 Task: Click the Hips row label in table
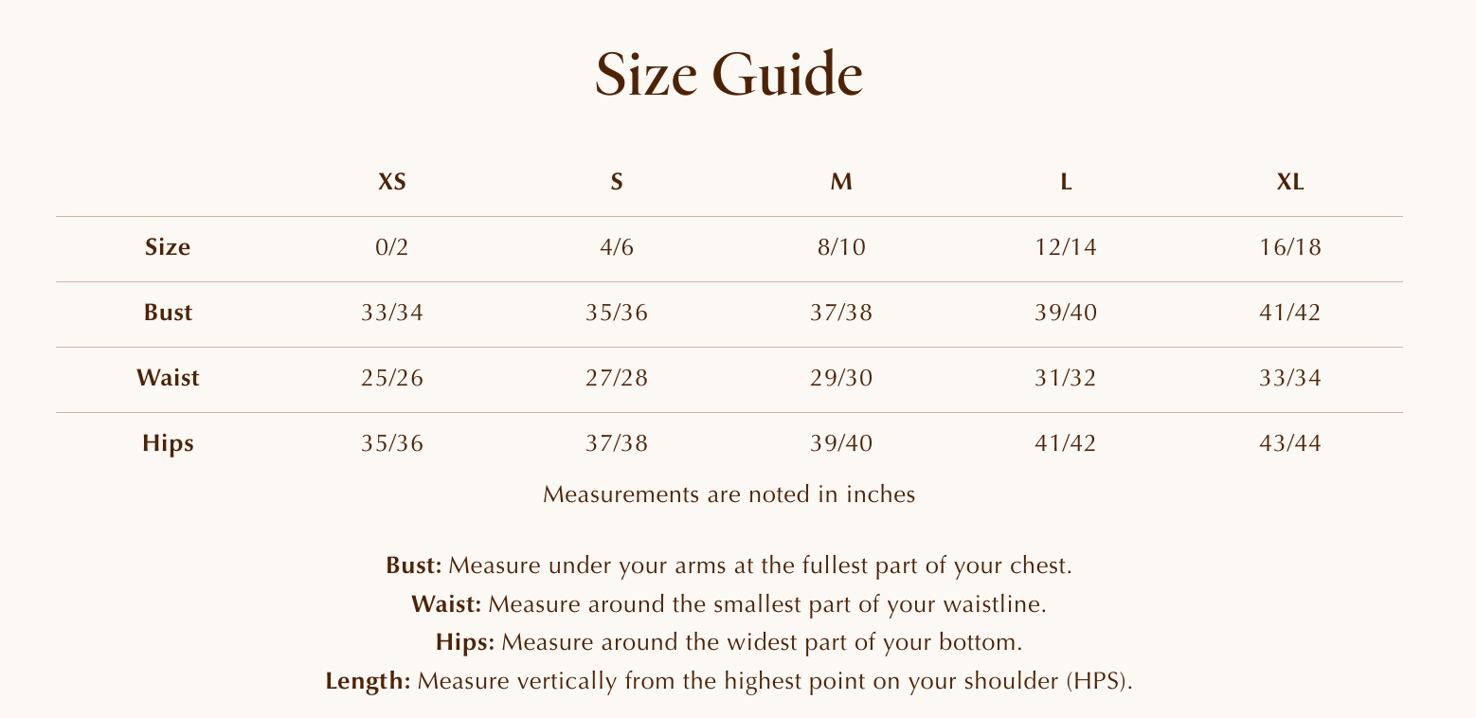pos(168,443)
